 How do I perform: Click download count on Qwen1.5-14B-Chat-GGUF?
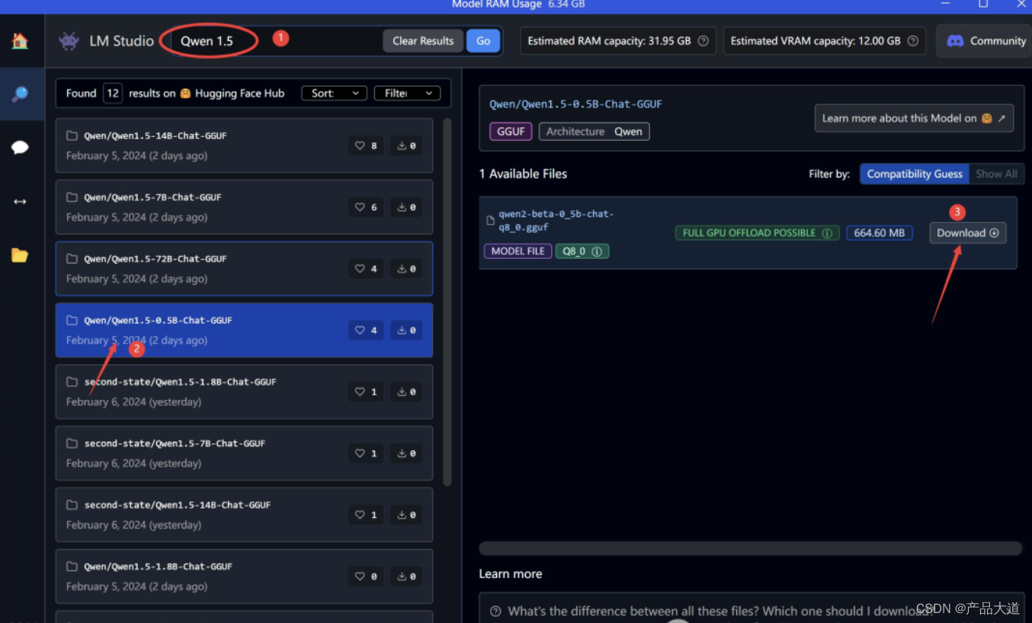point(406,145)
